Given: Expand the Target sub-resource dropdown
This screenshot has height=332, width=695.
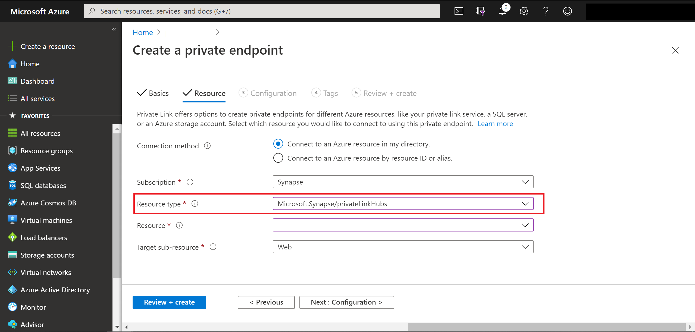Looking at the screenshot, I should [525, 247].
